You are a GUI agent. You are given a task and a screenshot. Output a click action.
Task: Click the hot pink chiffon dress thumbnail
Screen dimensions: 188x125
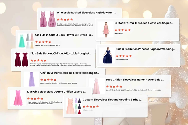(18, 98)
